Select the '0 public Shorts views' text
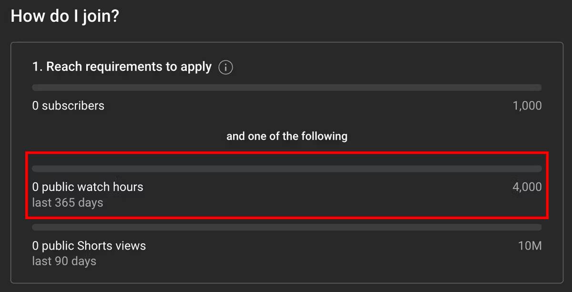 pyautogui.click(x=89, y=246)
